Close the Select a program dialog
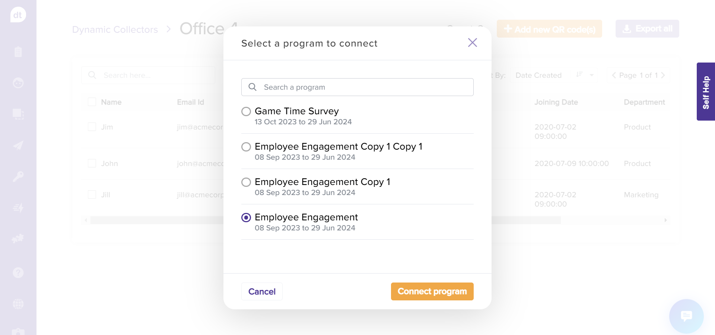 472,43
